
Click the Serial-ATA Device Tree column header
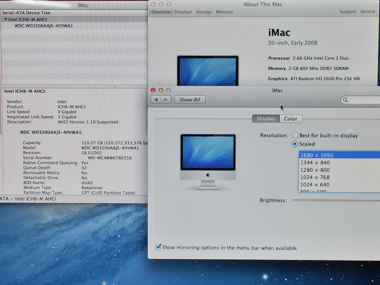tap(26, 13)
